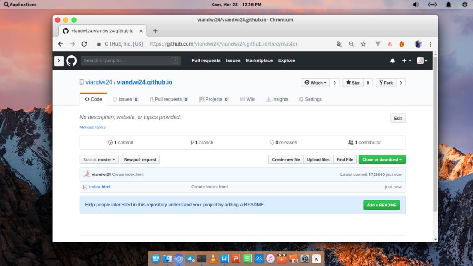
Task: Click the zoom magnifier icon in address bar
Action: click(x=351, y=44)
